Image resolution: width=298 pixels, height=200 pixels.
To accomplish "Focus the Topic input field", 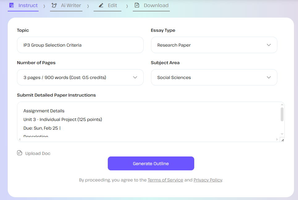I will coord(80,45).
